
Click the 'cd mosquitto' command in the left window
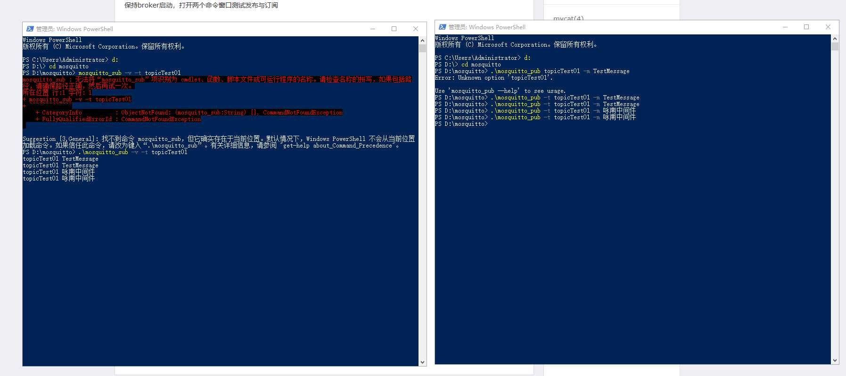tap(68, 66)
